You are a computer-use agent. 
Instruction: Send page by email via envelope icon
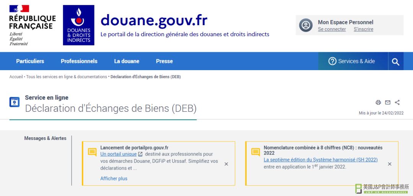388,103
